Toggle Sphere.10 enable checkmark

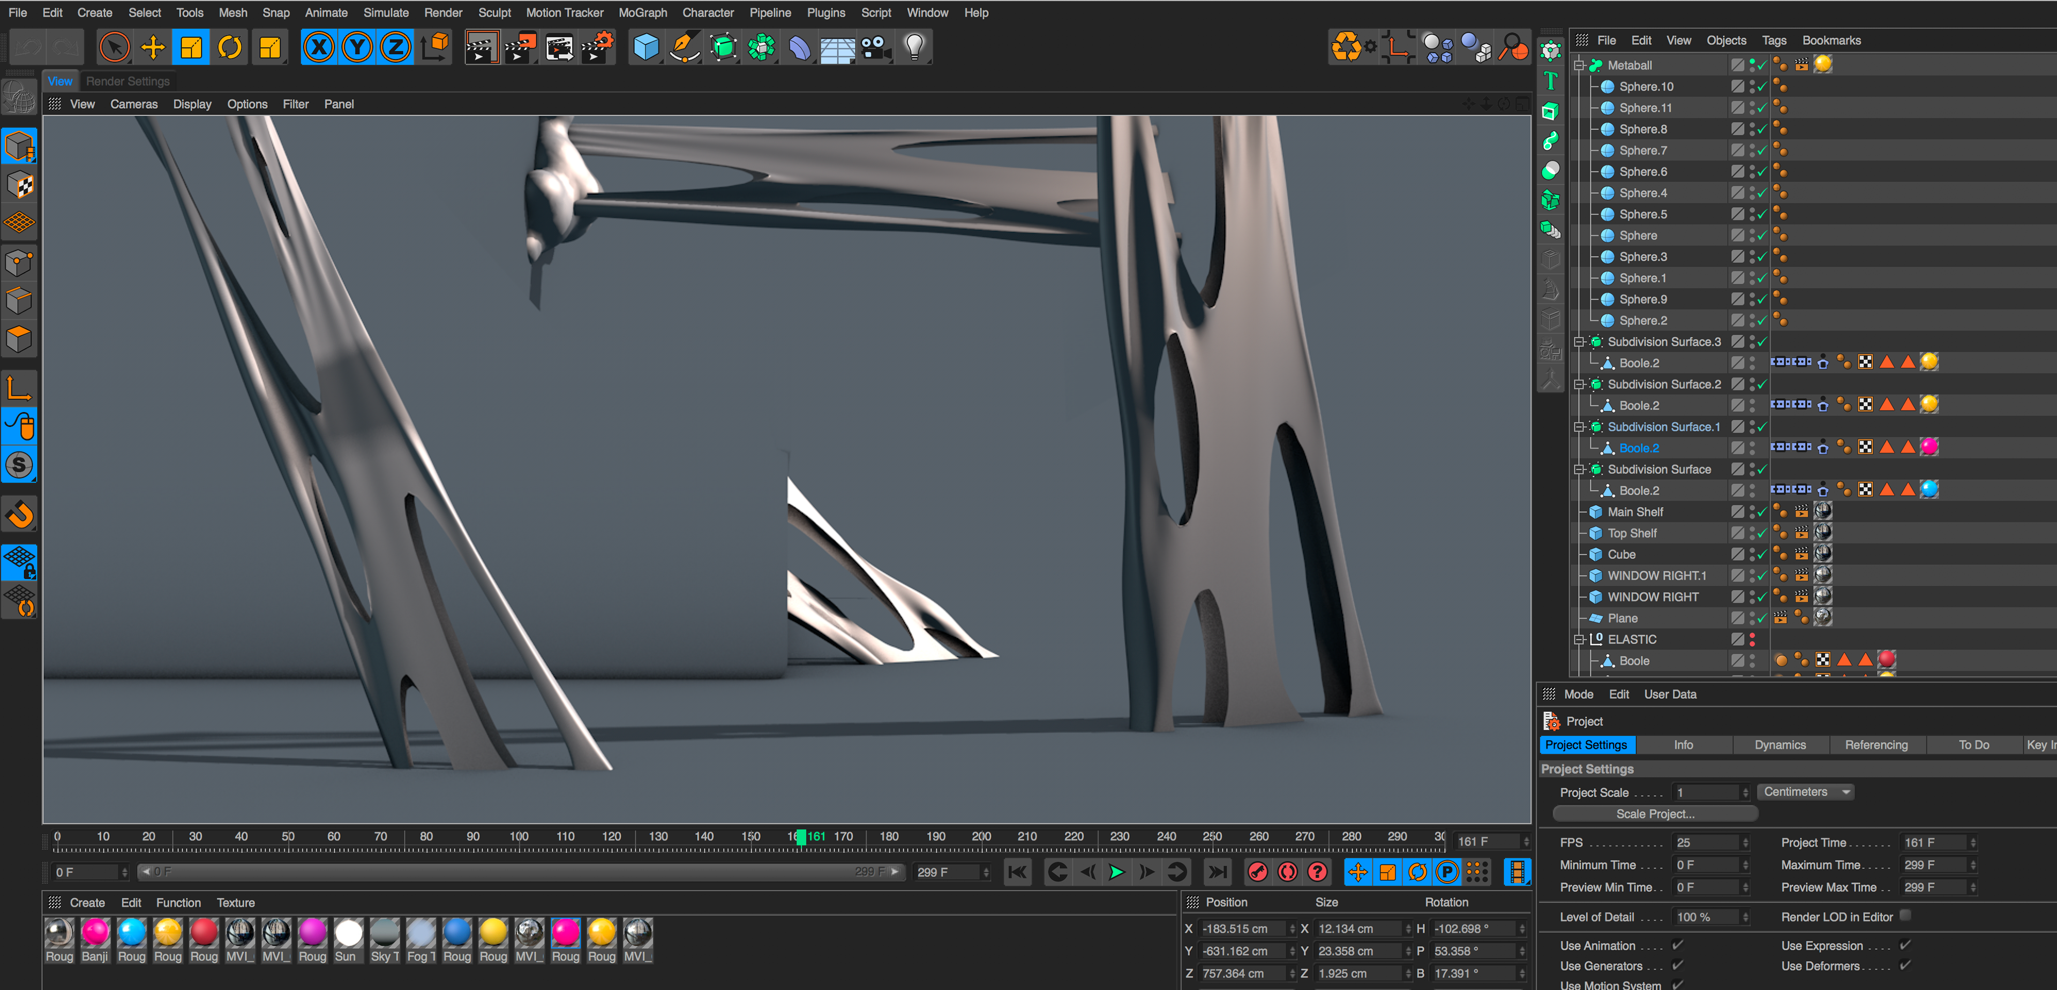[1762, 86]
